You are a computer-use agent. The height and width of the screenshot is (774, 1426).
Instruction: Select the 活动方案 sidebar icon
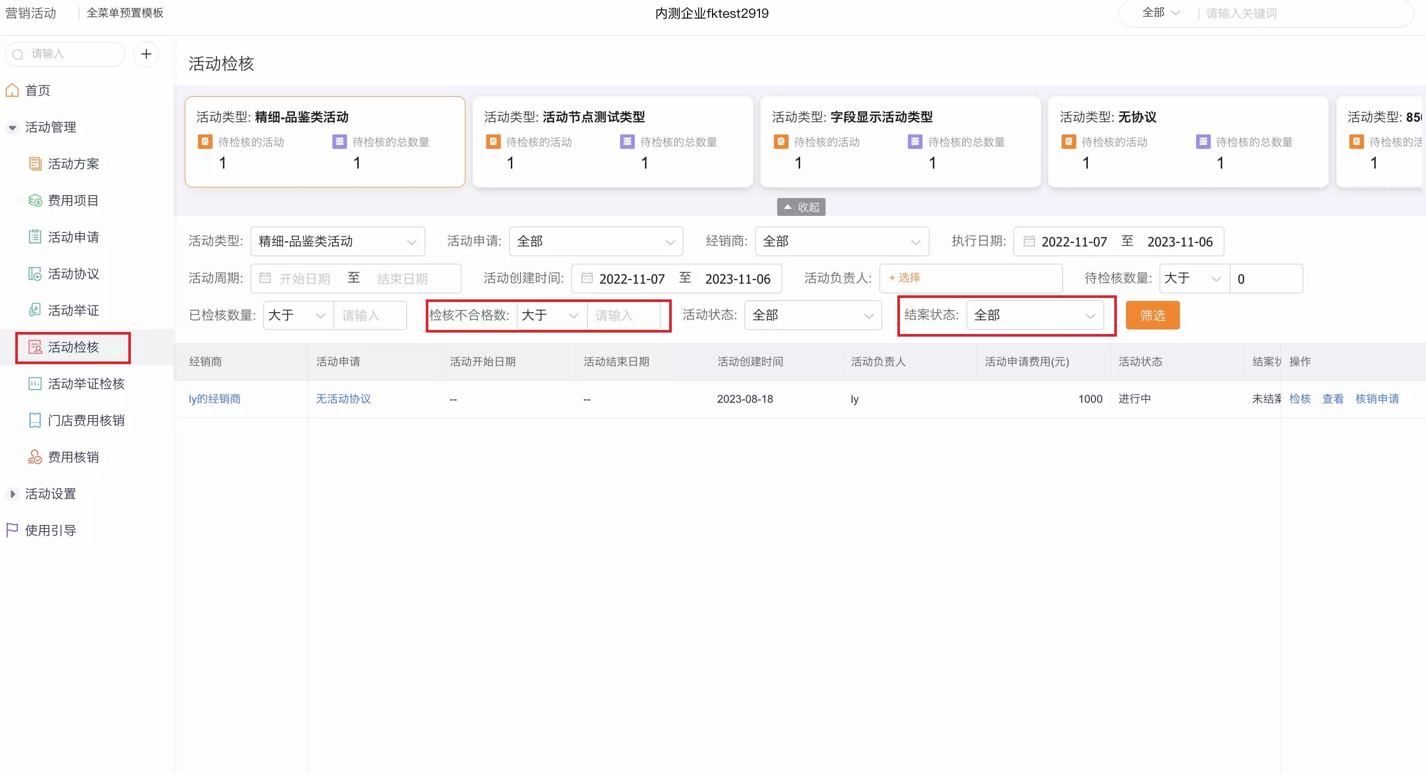click(35, 163)
